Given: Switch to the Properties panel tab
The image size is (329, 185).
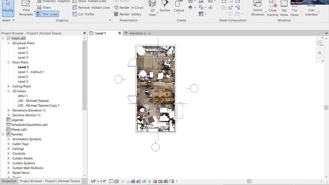Looking at the screenshot, I should [x=9, y=181].
